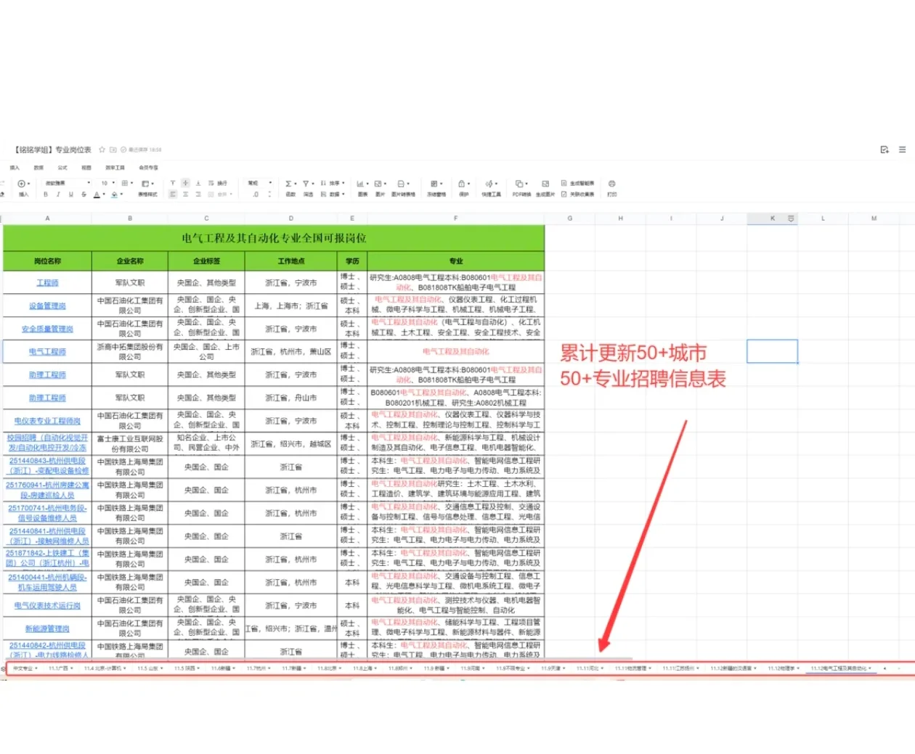Open the hamburger menu at top right

902,149
